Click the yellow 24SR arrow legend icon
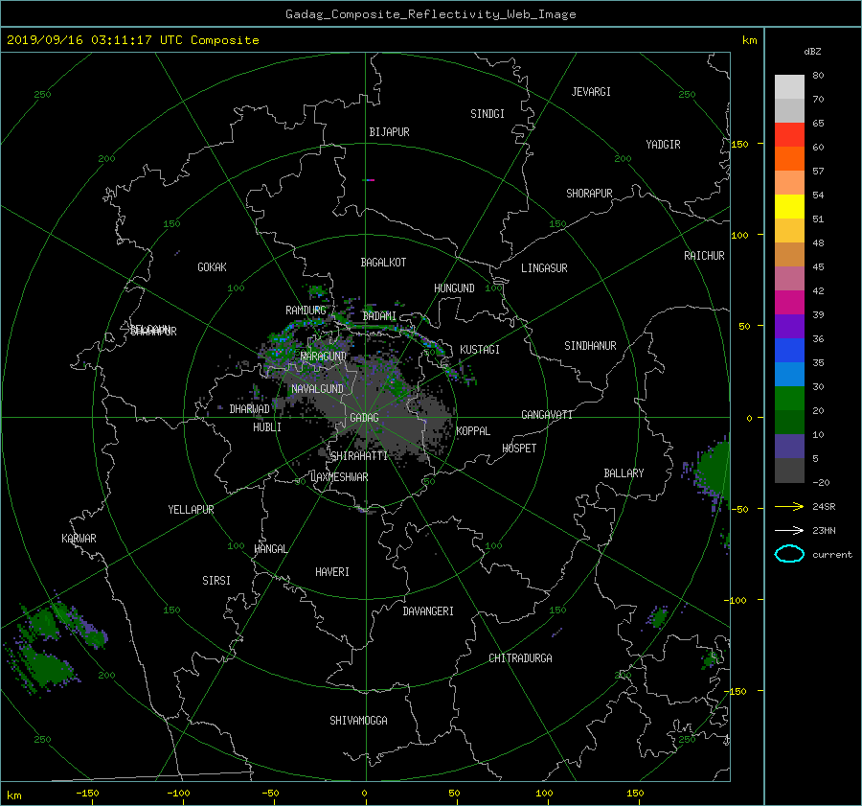862x806 pixels. (789, 506)
